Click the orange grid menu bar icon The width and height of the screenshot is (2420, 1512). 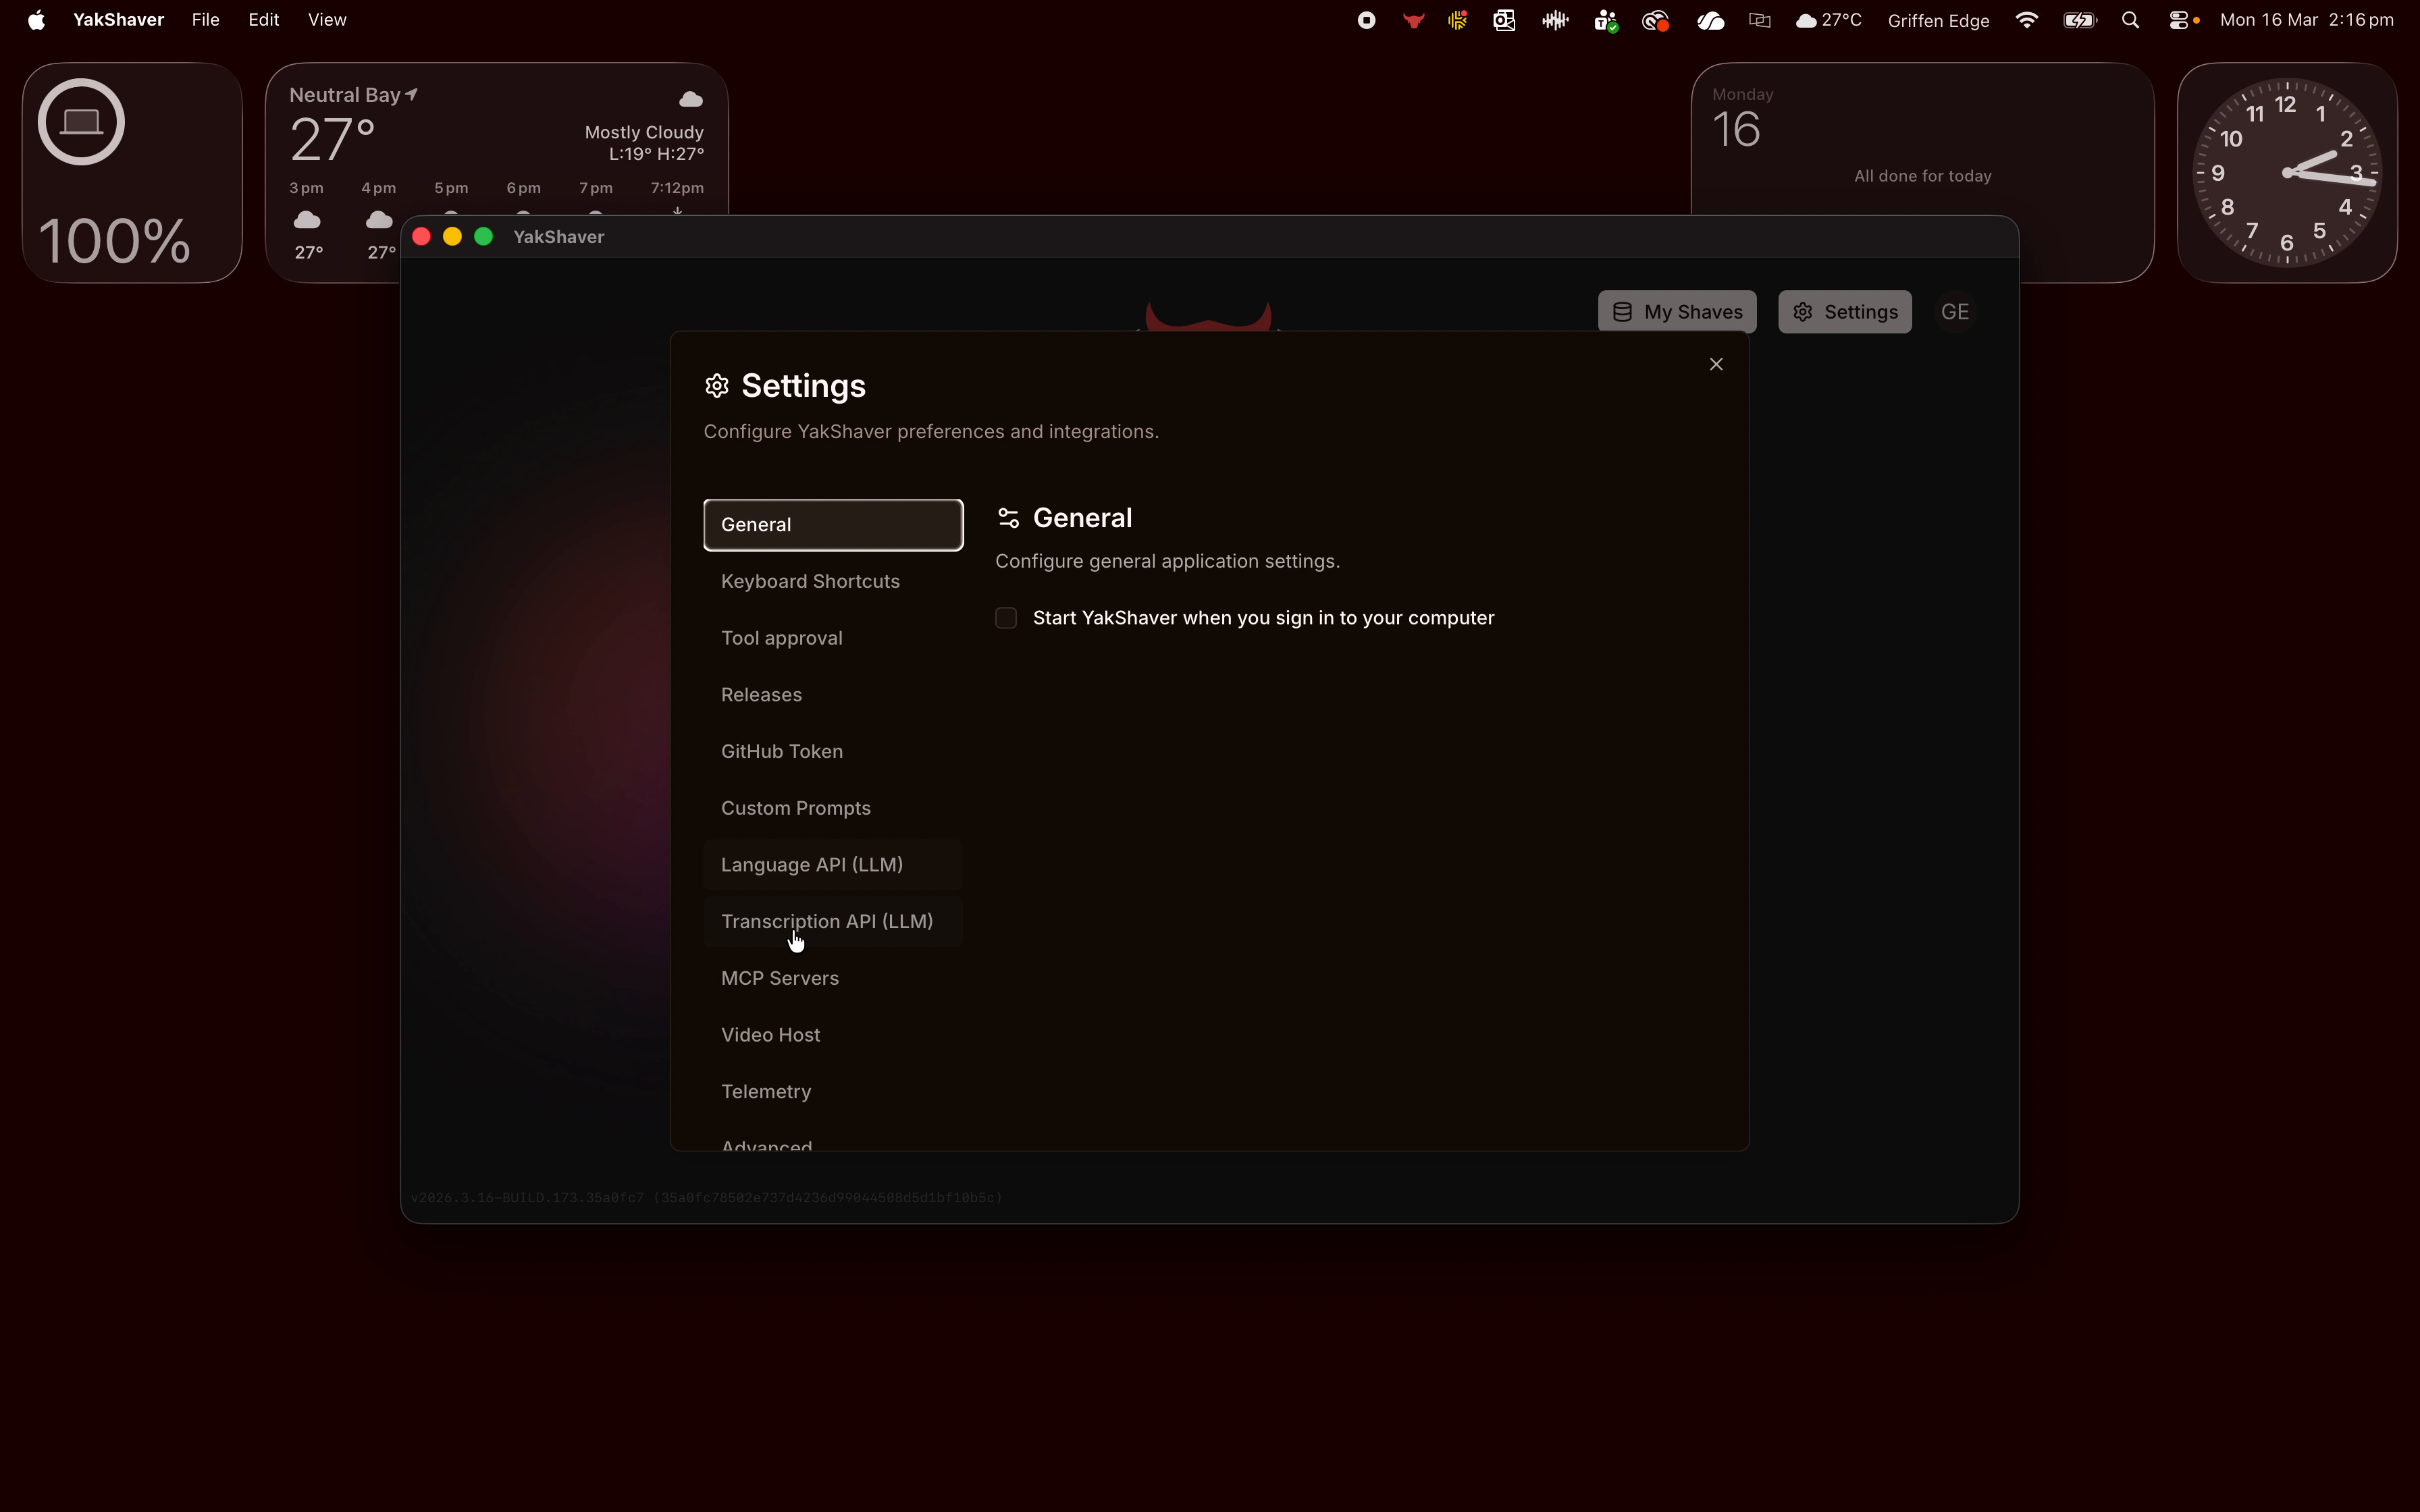tap(1457, 20)
